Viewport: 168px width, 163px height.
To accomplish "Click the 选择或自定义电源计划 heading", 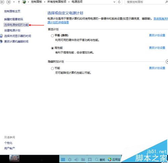I will click(x=65, y=13).
